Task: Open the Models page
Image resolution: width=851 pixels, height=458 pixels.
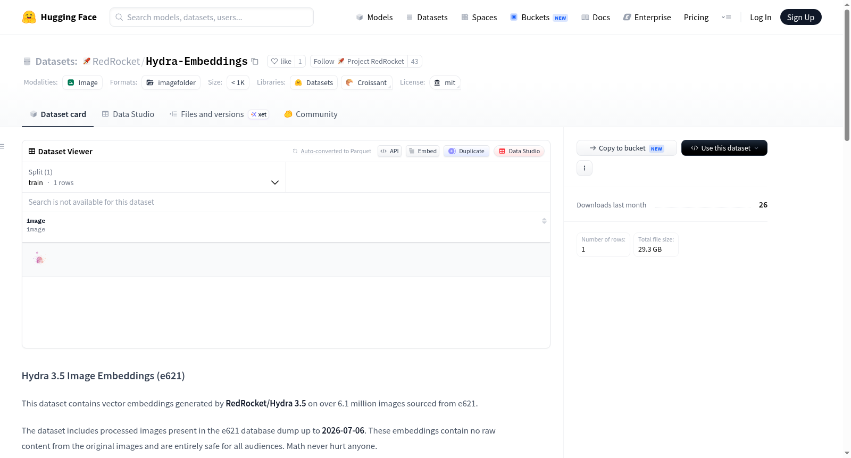Action: 374,17
